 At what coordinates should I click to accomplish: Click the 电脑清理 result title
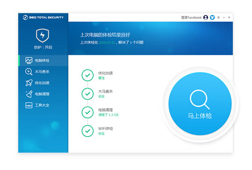click(105, 110)
